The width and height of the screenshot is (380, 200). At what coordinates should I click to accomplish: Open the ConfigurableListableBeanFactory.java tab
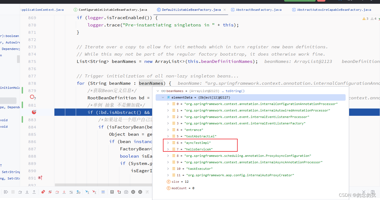[110, 10]
